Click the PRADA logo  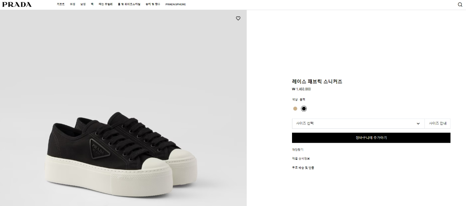pyautogui.click(x=17, y=4)
